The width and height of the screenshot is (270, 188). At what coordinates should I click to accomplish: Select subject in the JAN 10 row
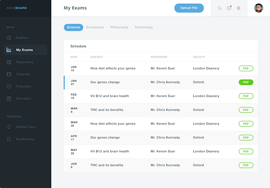pyautogui.click(x=113, y=68)
